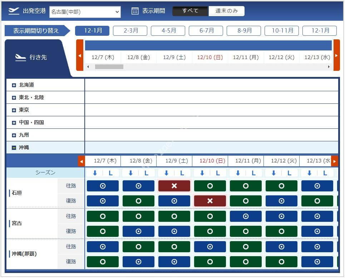The width and height of the screenshot is (345, 278).
Task: Click the orange previous-dates arrow in top header
Action: 80,55
